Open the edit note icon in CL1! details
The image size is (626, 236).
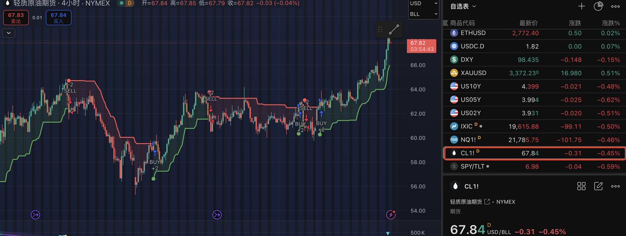tap(598, 186)
